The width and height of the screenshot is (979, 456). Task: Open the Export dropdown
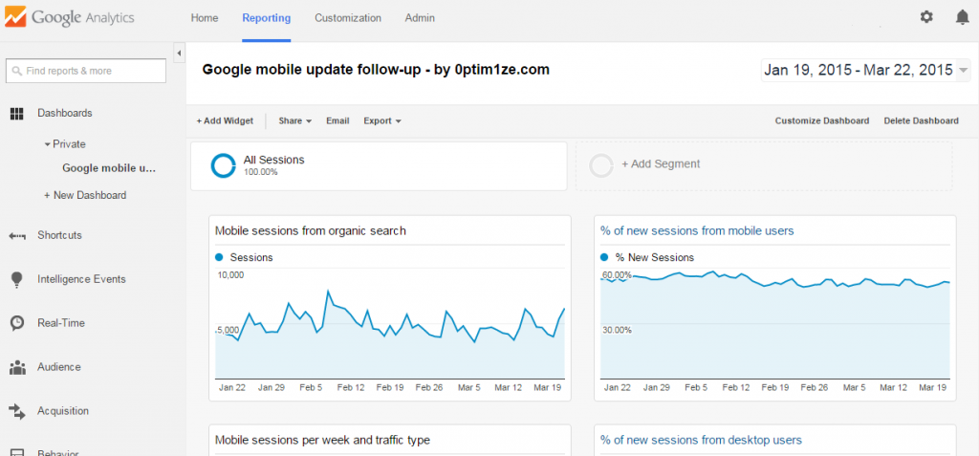tap(382, 120)
